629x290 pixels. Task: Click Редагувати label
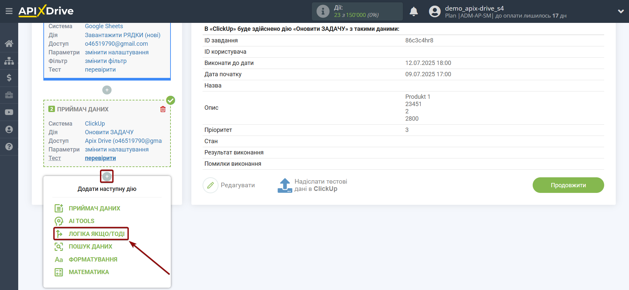click(x=238, y=185)
